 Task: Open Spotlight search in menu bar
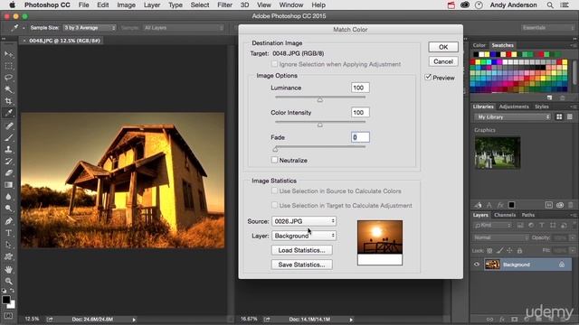550,5
